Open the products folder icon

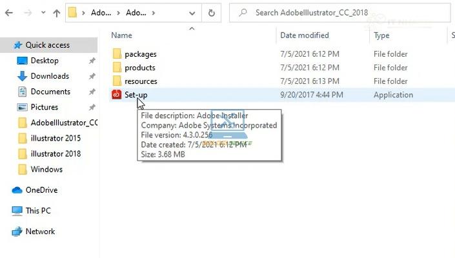(117, 68)
